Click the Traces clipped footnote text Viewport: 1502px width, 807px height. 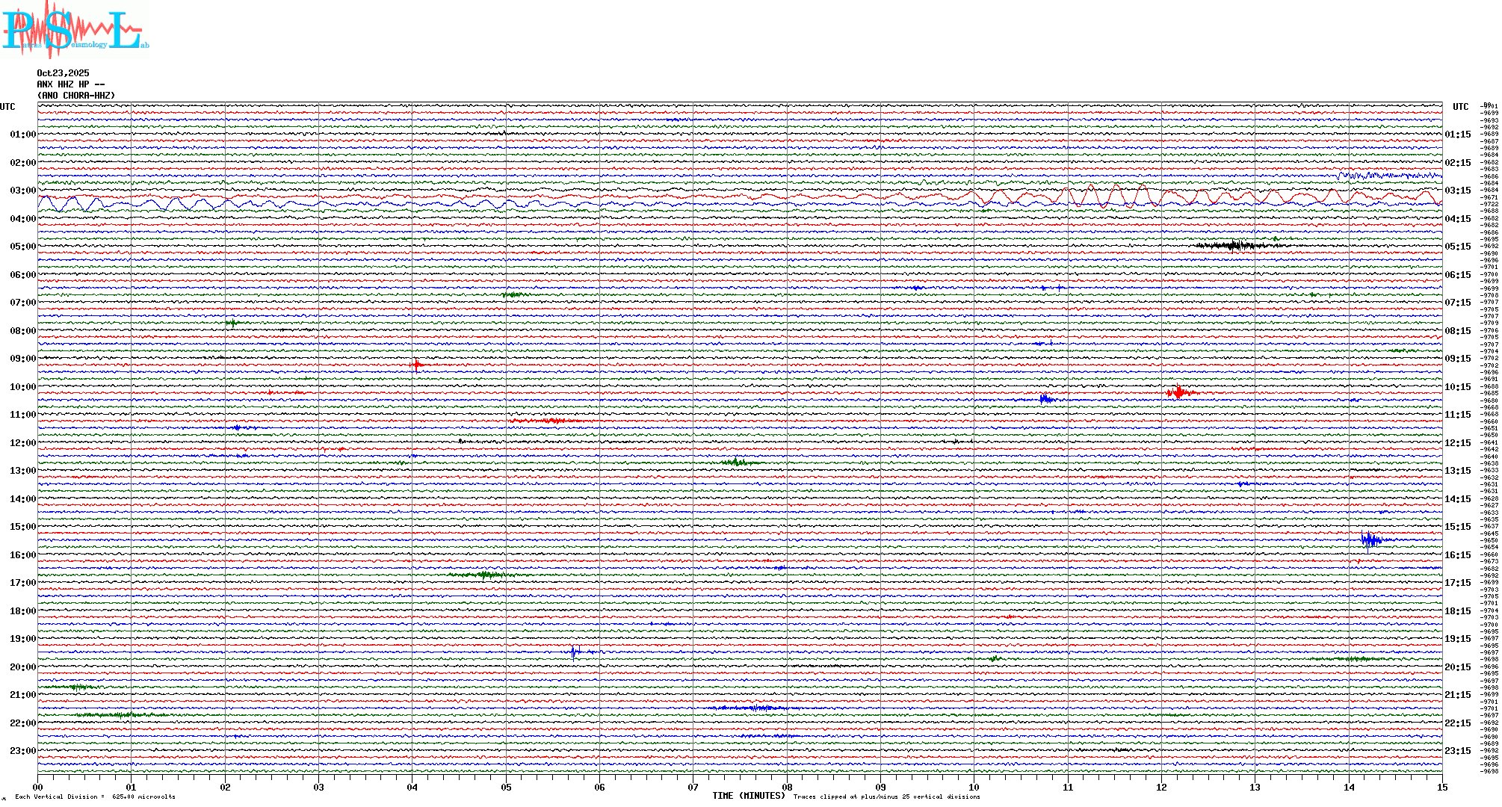(x=886, y=797)
